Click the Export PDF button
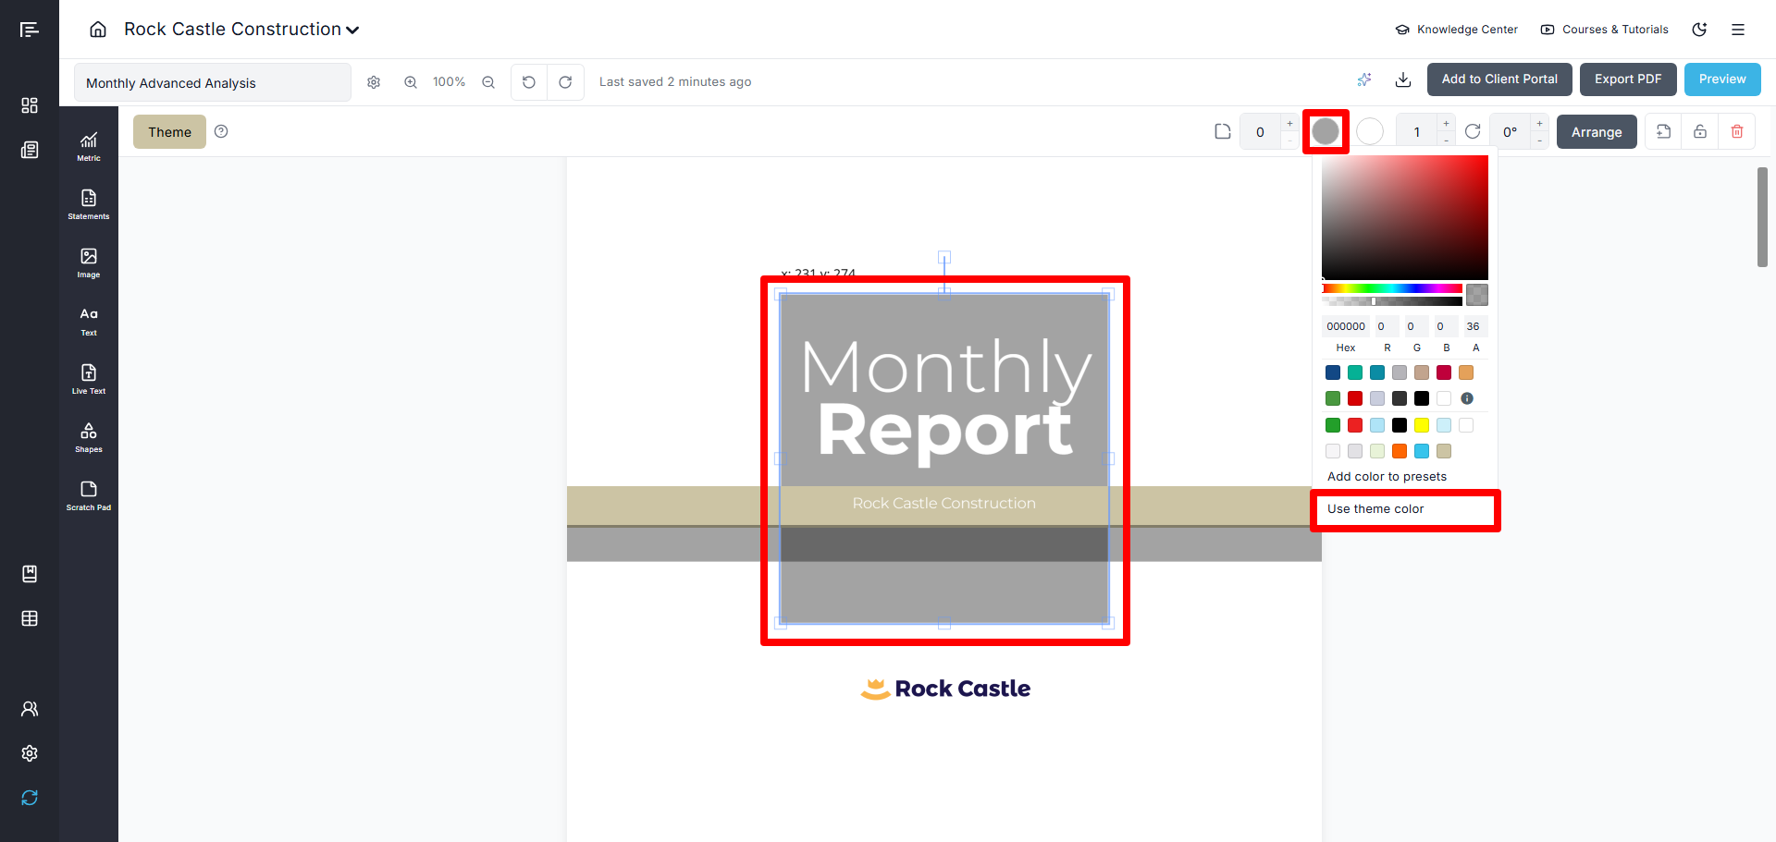 (1628, 79)
